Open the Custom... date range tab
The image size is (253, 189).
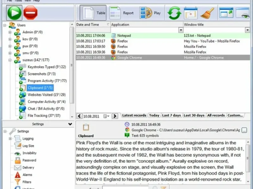click(x=235, y=115)
